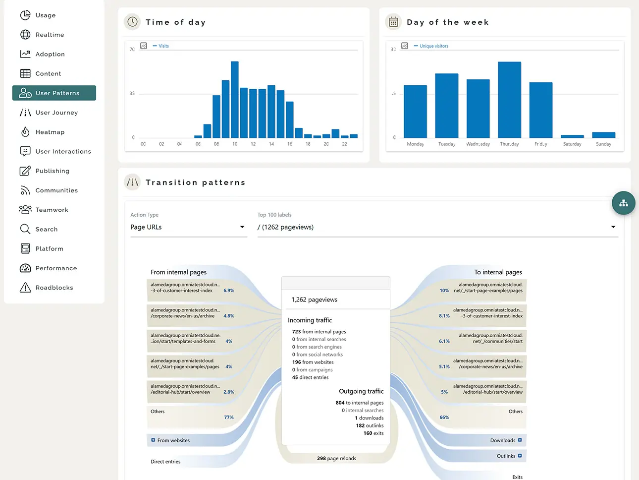The image size is (639, 480).
Task: Select the editorial-hub start overview incoming page
Action: pyautogui.click(x=186, y=389)
